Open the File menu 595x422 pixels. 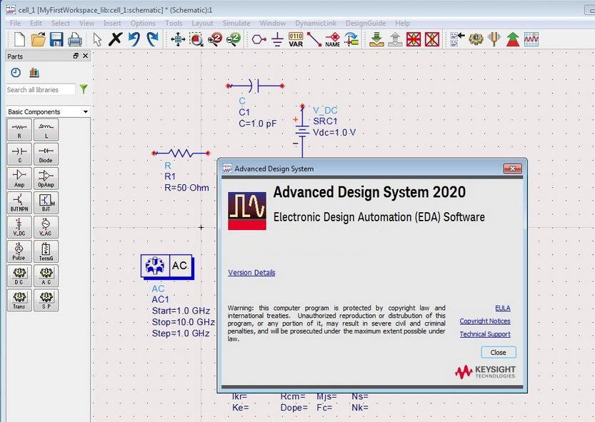pos(15,23)
